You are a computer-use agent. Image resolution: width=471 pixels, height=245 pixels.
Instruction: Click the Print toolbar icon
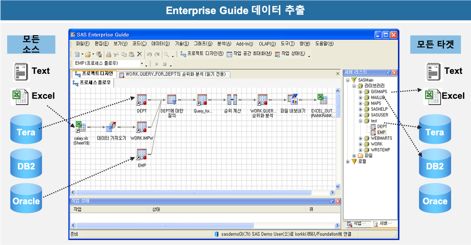[x=109, y=54]
